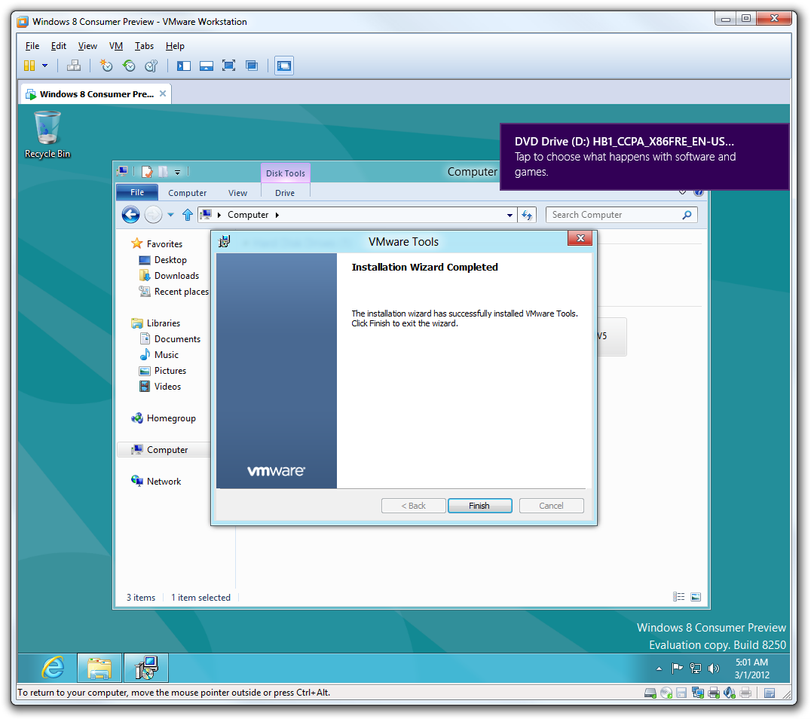Image resolution: width=811 pixels, height=719 pixels.
Task: Click the Explorer Back arrow button
Action: coord(131,215)
